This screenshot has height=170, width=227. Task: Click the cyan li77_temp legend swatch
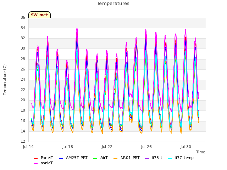click(170, 158)
